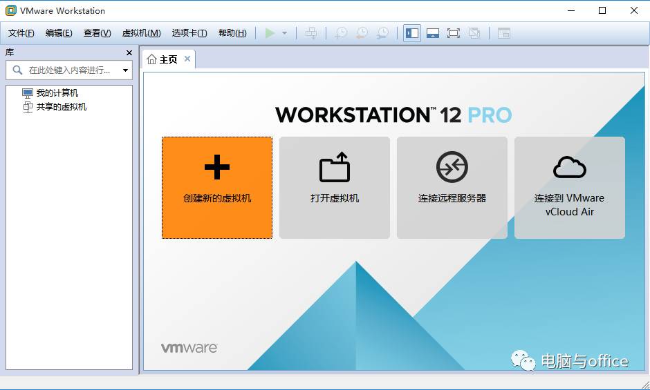The height and width of the screenshot is (390, 650).
Task: Minimize the VMware Workstation window
Action: 571,11
